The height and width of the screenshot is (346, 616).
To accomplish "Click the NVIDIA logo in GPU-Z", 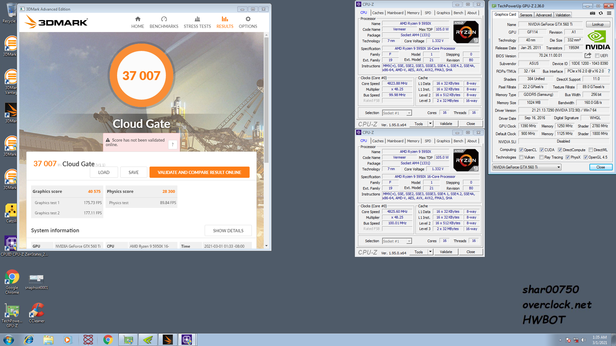I will (x=597, y=40).
